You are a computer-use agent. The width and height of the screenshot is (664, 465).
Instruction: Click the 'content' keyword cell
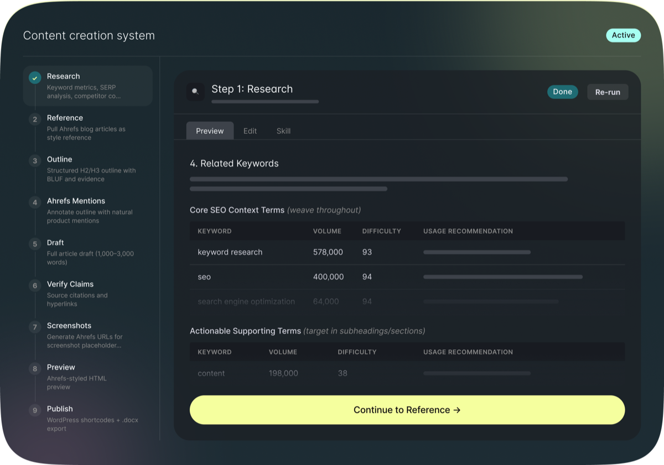211,373
